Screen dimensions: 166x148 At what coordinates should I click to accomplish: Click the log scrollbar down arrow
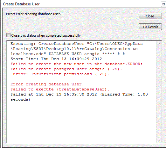[x=159, y=140]
